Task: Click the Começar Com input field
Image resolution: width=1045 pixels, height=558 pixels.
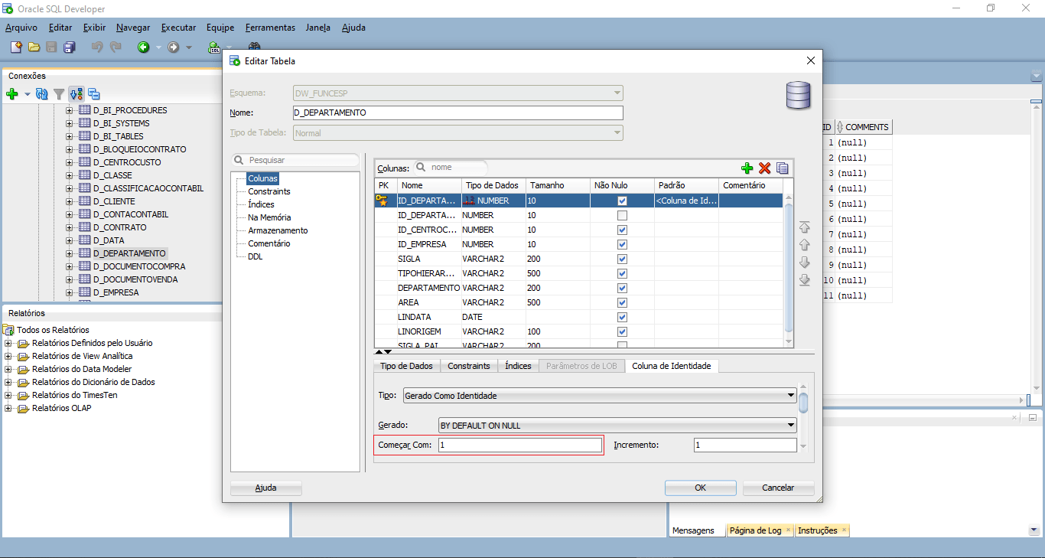Action: 520,445
